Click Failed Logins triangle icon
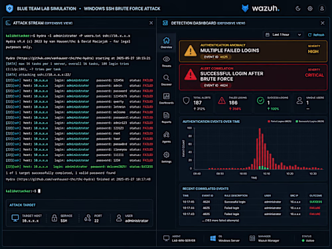Screen dimensions: 332x249 222,101
